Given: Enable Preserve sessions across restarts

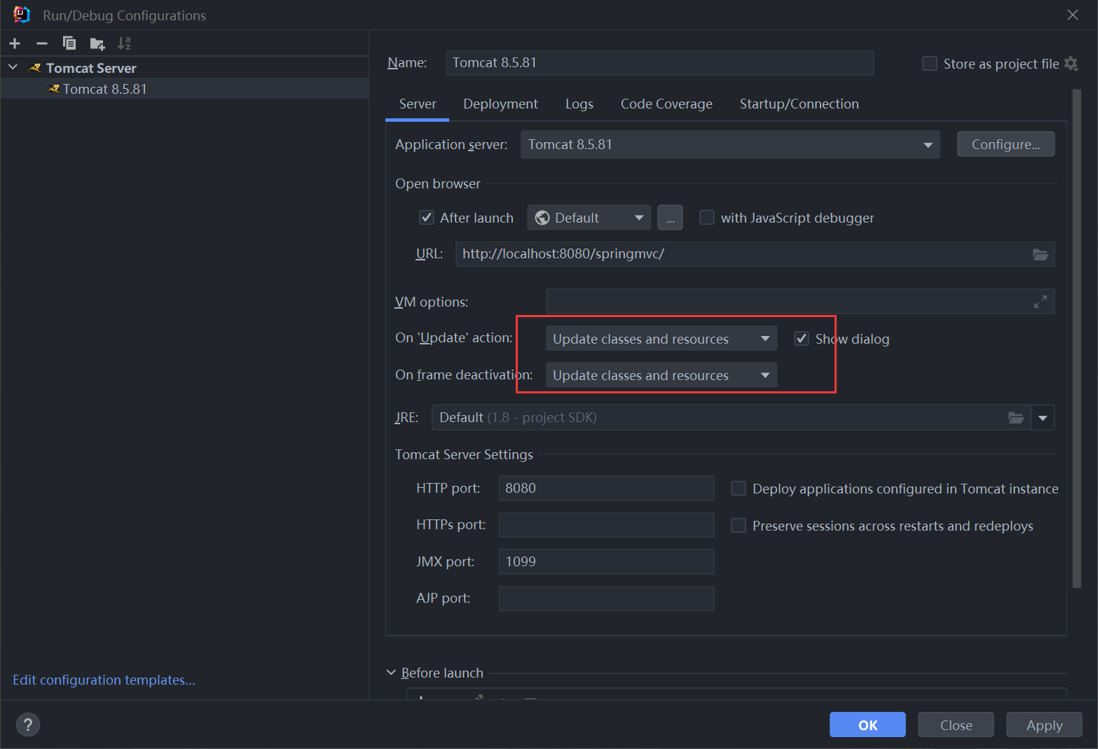Looking at the screenshot, I should pyautogui.click(x=739, y=526).
